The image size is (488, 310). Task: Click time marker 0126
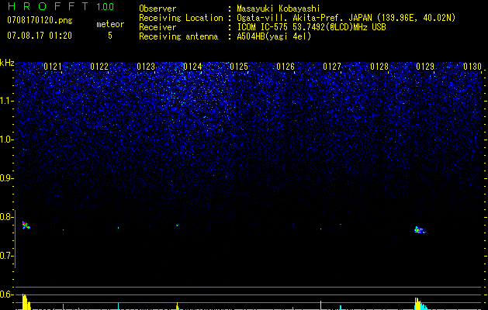click(286, 67)
